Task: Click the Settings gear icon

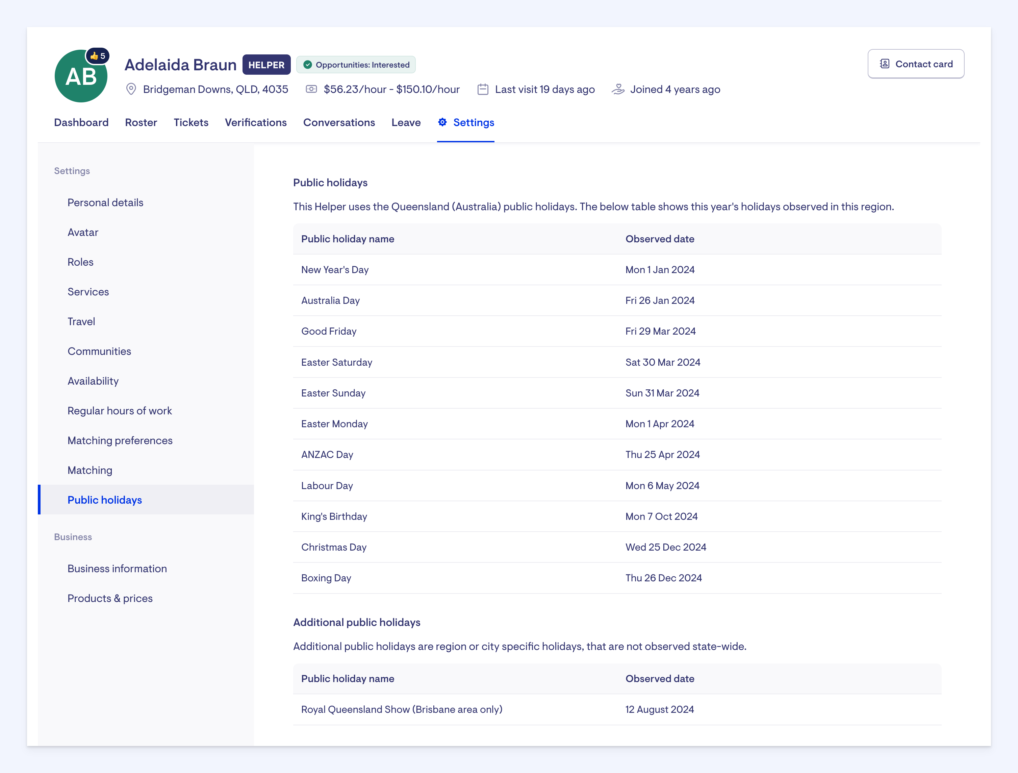Action: [x=442, y=122]
